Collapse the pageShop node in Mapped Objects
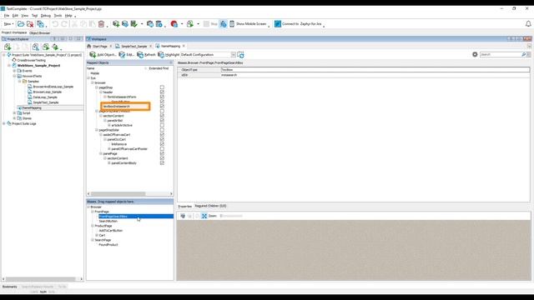 point(97,87)
